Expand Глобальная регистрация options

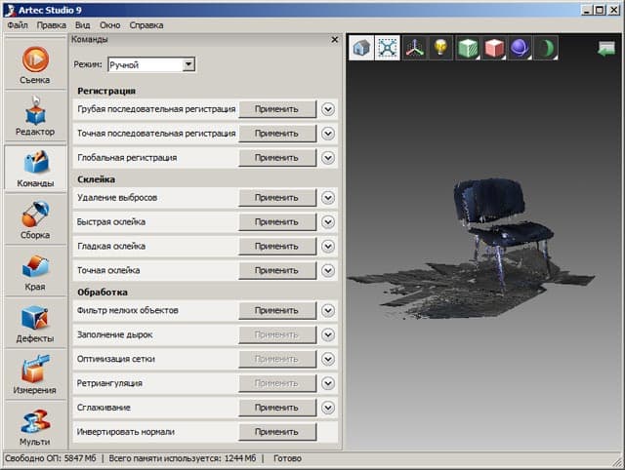(328, 158)
